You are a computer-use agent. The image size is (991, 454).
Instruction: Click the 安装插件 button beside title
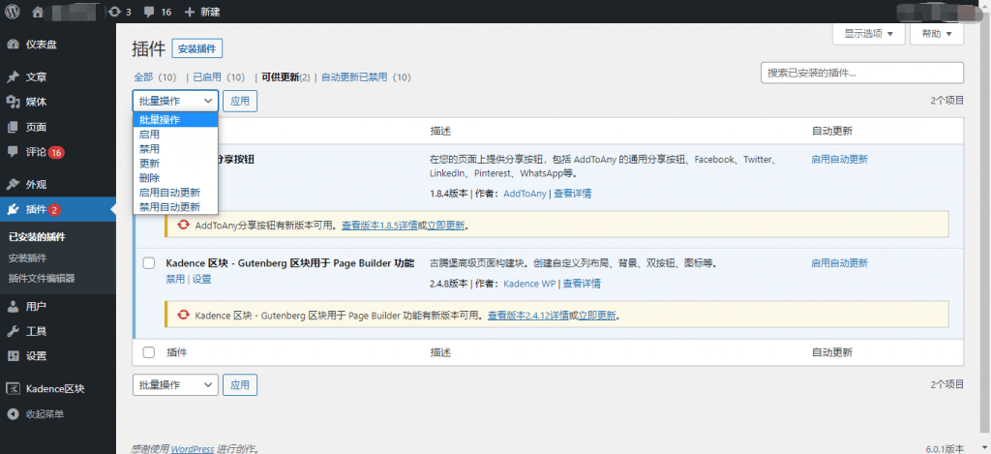coord(197,48)
